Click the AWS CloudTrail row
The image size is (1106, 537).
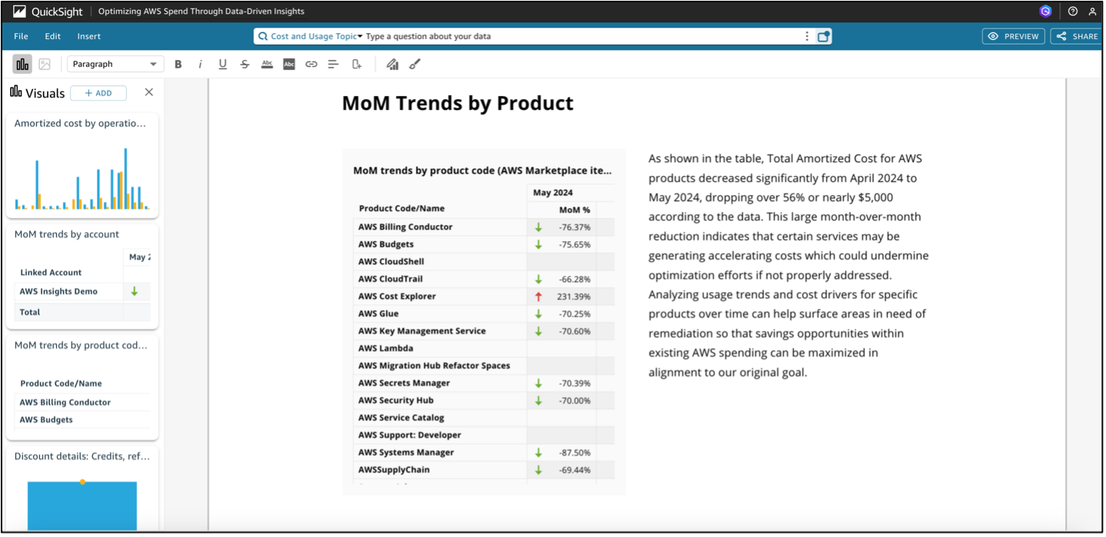point(484,279)
